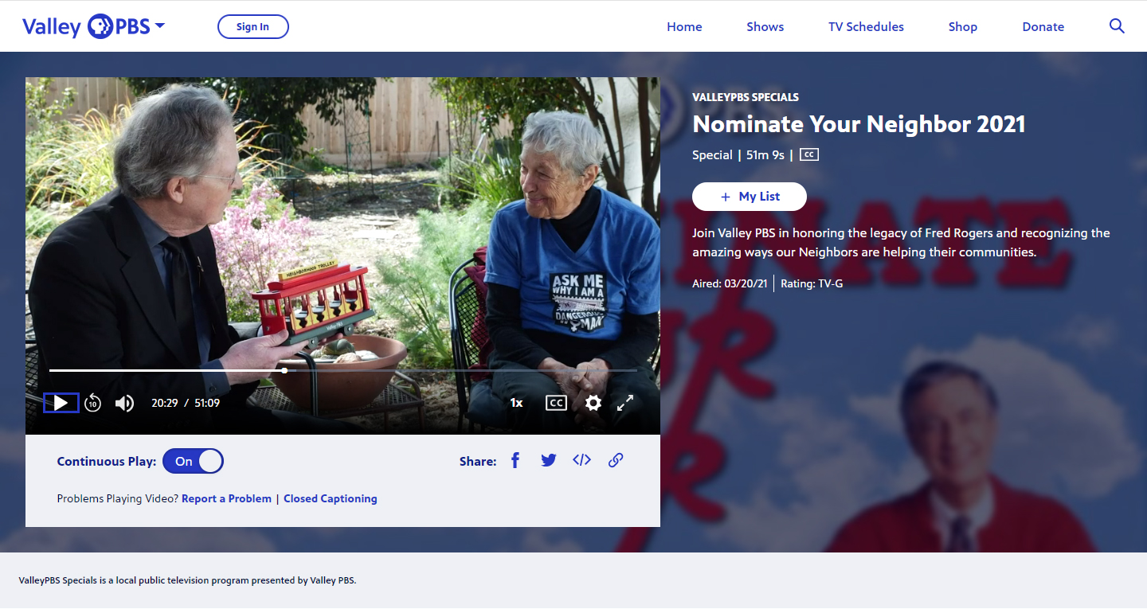Share video on Facebook
Viewport: 1147px width, 609px height.
(515, 460)
